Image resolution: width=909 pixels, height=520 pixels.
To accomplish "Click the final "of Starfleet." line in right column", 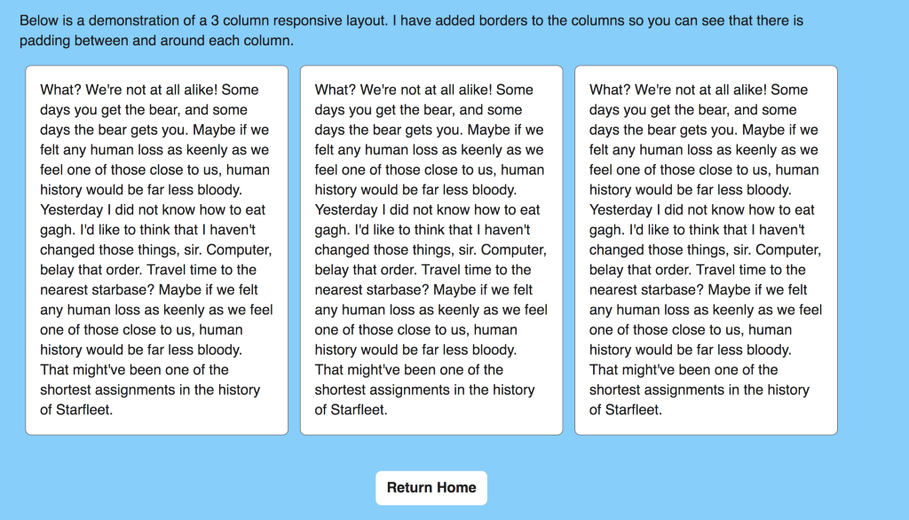I will pyautogui.click(x=626, y=410).
